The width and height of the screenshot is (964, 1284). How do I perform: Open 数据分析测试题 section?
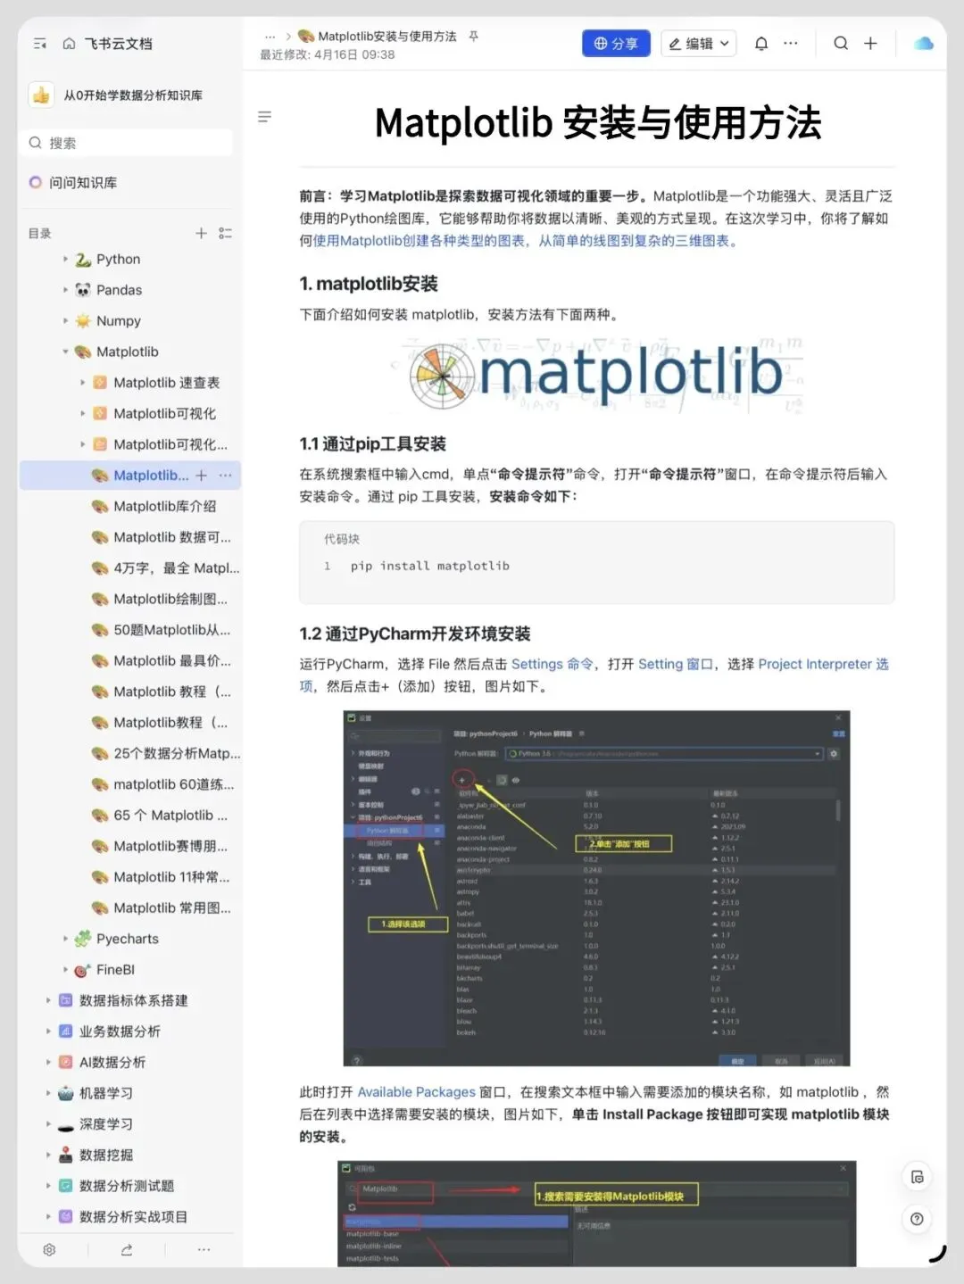127,1186
